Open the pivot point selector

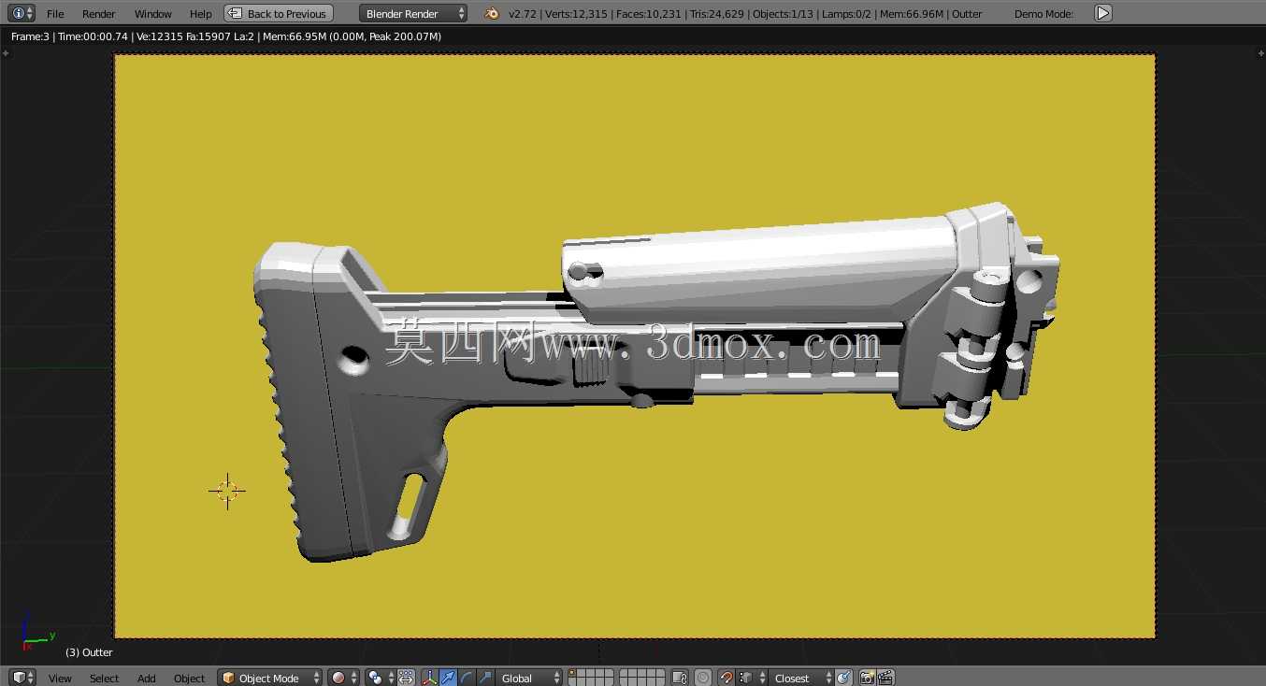379,678
